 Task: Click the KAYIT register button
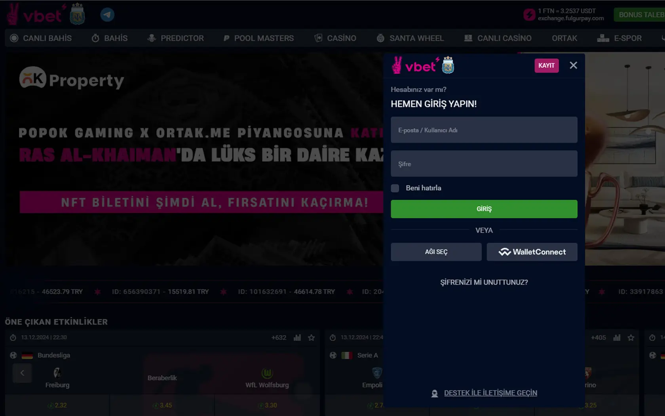546,66
